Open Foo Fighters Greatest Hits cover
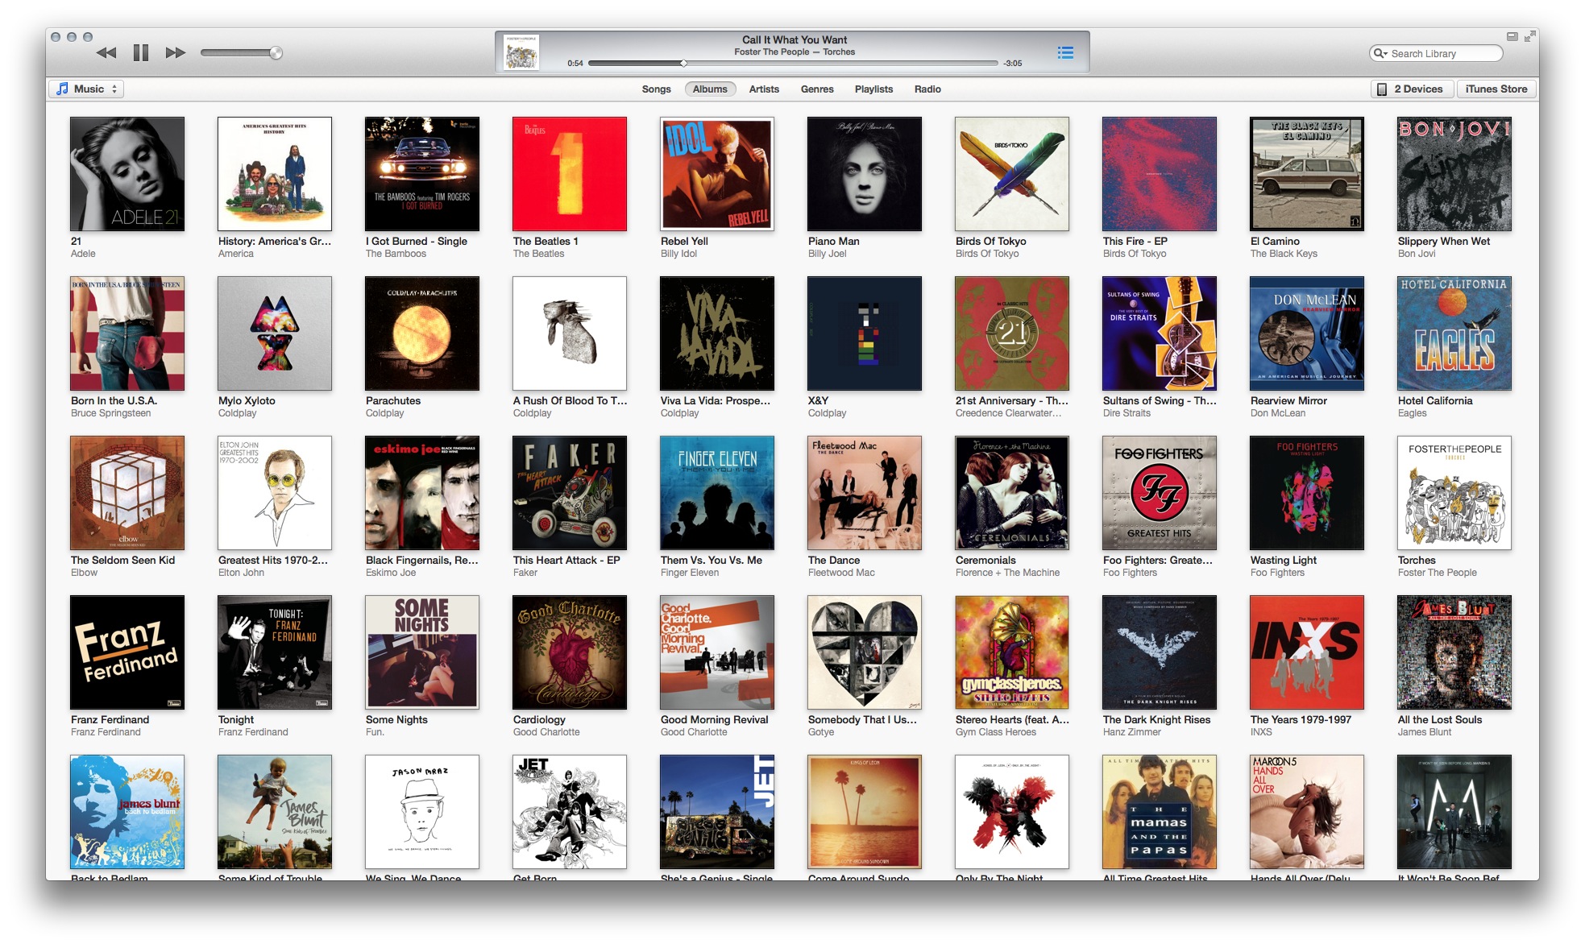1585x944 pixels. (1160, 493)
